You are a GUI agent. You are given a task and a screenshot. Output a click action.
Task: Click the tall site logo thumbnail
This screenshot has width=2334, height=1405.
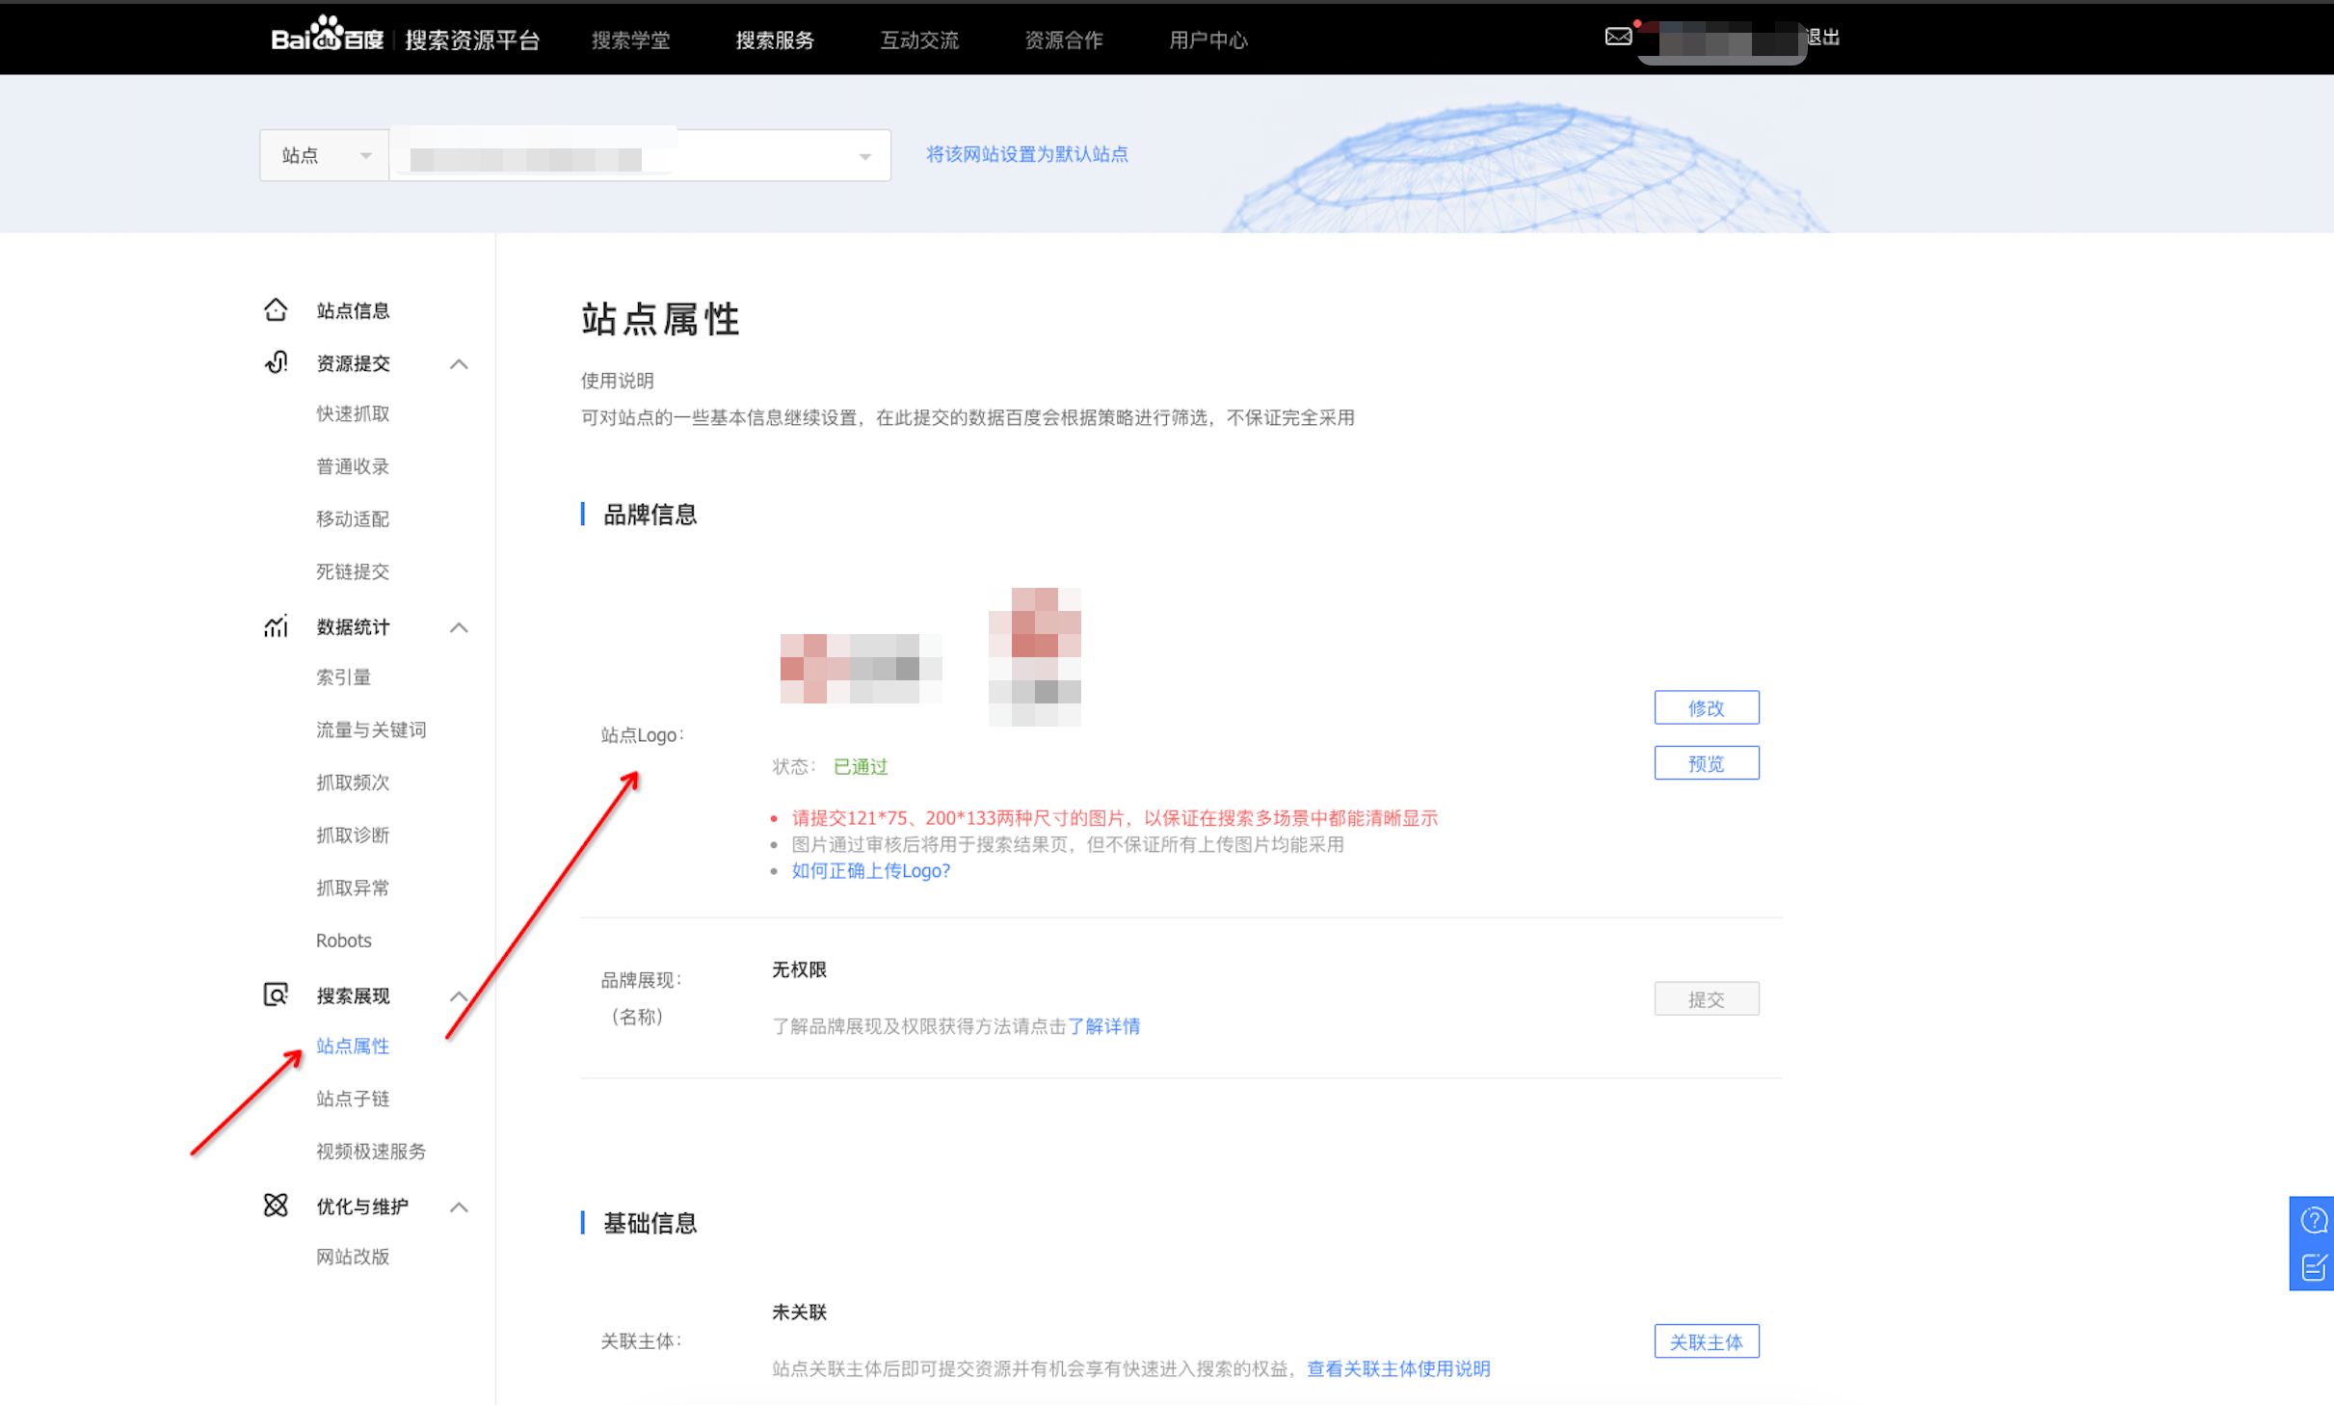pyautogui.click(x=1035, y=656)
